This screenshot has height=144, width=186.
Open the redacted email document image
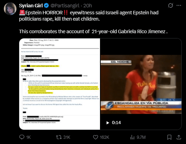point(59,84)
